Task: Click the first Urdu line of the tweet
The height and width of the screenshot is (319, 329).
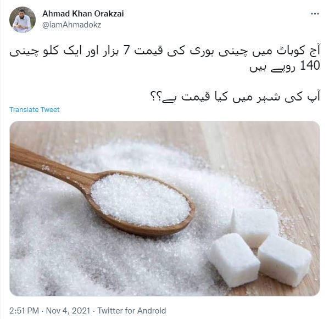Action: click(165, 52)
